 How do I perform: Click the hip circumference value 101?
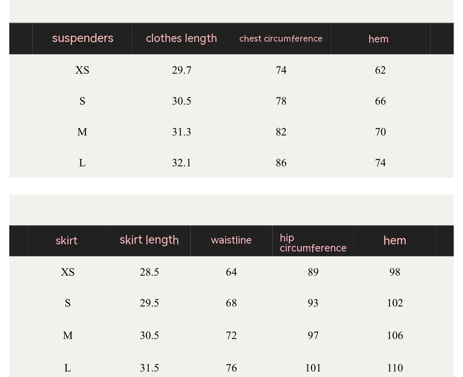coord(313,368)
